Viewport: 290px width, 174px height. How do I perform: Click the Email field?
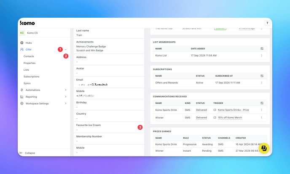pyautogui.click(x=109, y=82)
